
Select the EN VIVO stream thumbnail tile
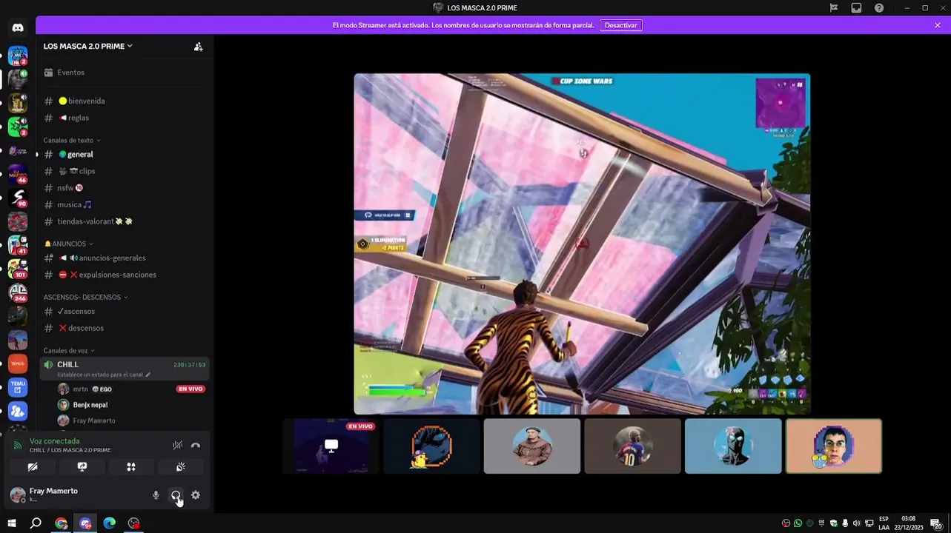[331, 446]
